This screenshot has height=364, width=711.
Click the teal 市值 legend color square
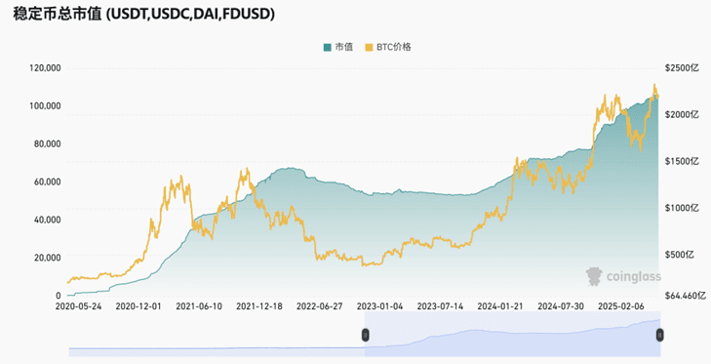328,47
